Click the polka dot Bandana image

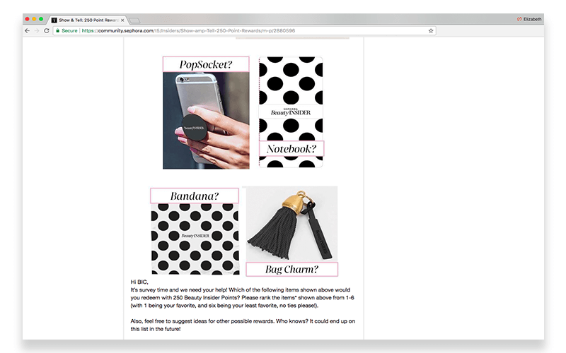click(x=195, y=239)
